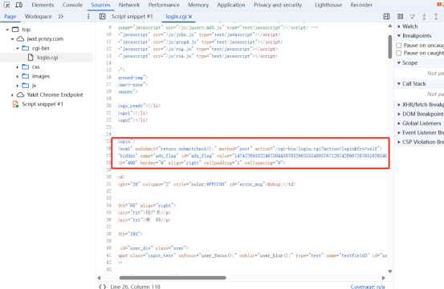Viewport: 444px width, 289px height.
Task: Go to the Performance tab
Action: click(164, 5)
